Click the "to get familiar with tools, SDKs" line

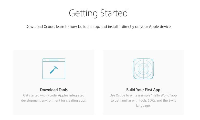click(x=143, y=101)
